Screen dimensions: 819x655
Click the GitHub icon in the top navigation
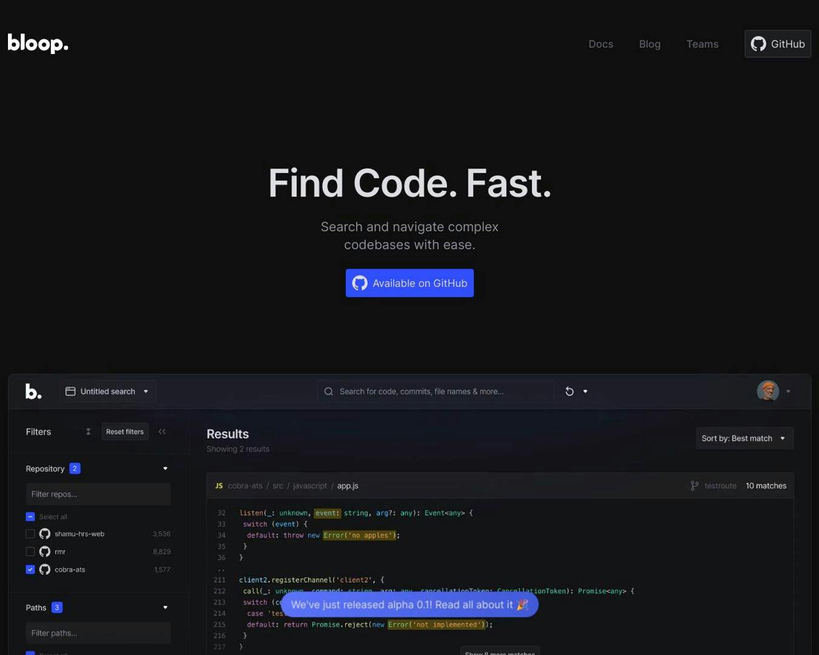point(758,43)
